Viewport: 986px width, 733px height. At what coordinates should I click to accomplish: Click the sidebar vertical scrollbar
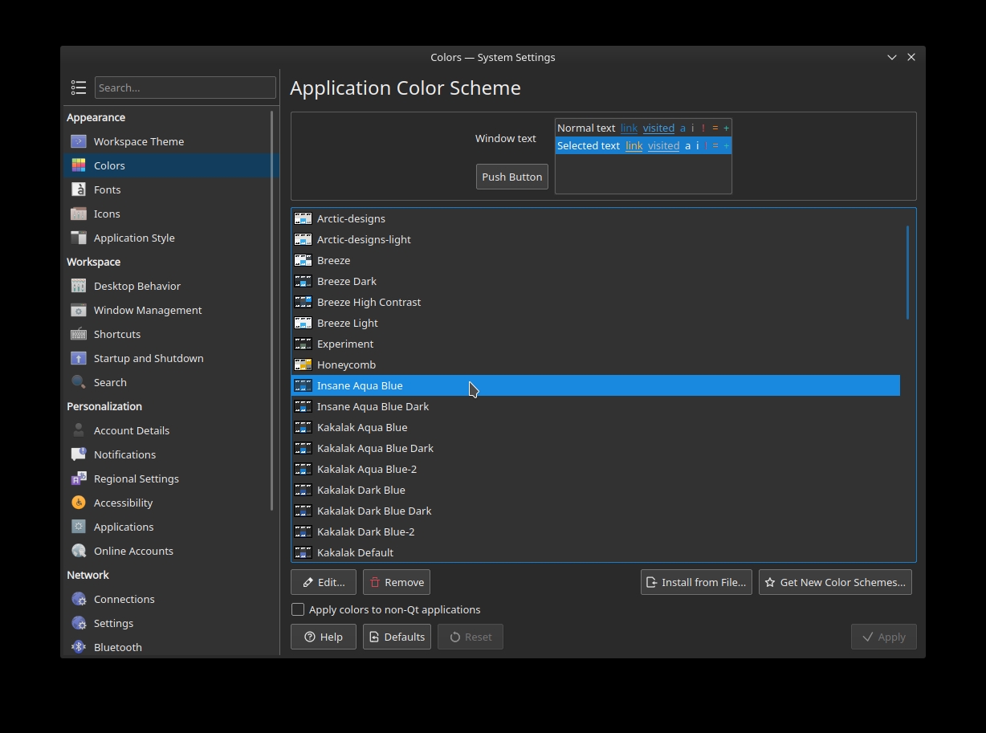pyautogui.click(x=272, y=311)
